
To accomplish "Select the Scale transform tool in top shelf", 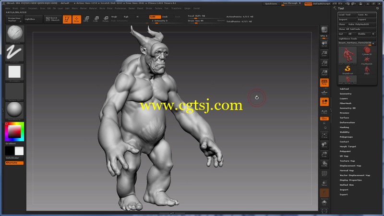I will [x=96, y=19].
